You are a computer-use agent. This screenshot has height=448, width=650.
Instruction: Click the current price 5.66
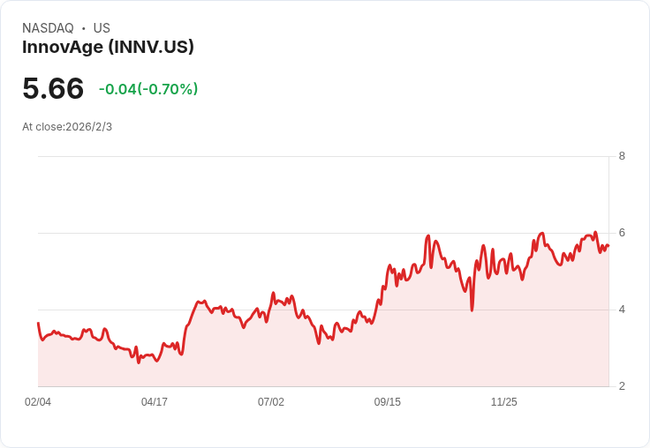pyautogui.click(x=53, y=88)
